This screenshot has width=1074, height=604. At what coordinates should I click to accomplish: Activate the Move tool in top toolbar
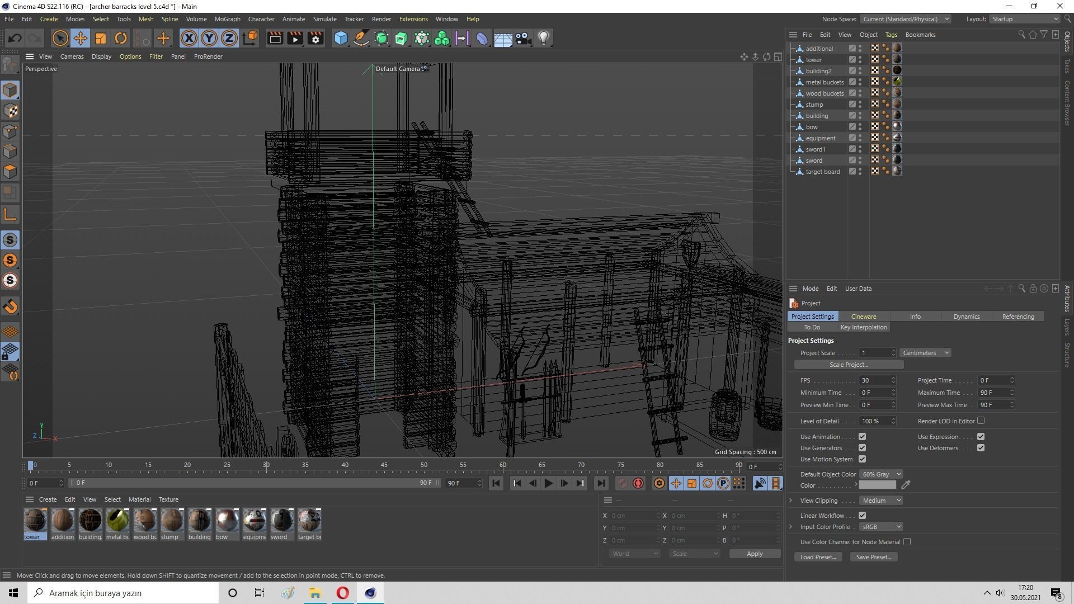80,38
